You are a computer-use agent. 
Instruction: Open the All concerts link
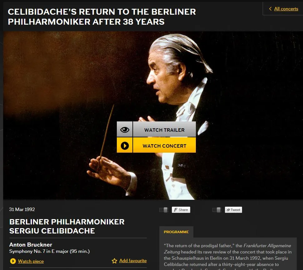pyautogui.click(x=286, y=9)
